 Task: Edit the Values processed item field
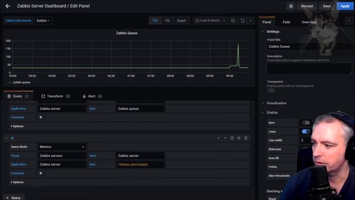[140, 164]
